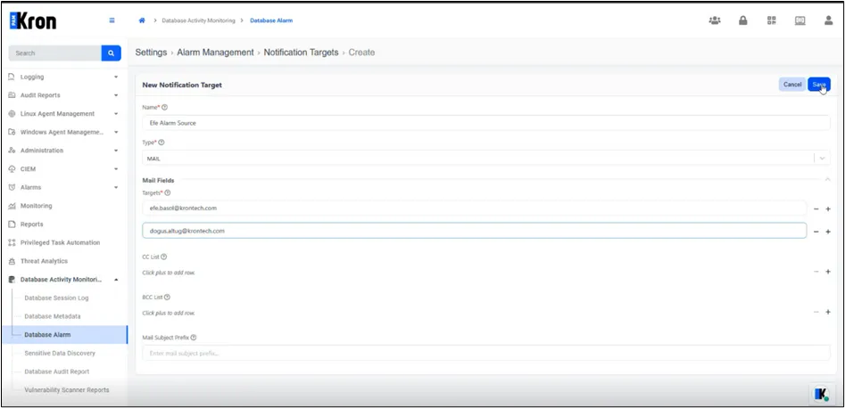Select Vulnerability Scanner Reports submenu item
Image resolution: width=845 pixels, height=408 pixels.
pyautogui.click(x=66, y=389)
